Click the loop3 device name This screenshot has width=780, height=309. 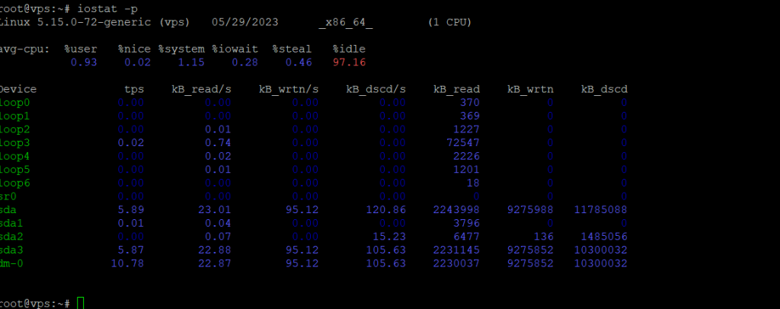14,142
